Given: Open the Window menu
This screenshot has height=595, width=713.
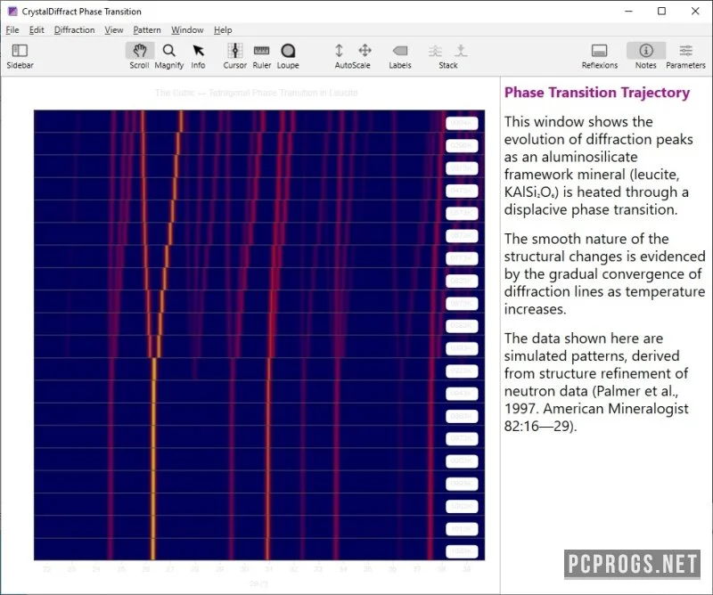Looking at the screenshot, I should [x=187, y=30].
